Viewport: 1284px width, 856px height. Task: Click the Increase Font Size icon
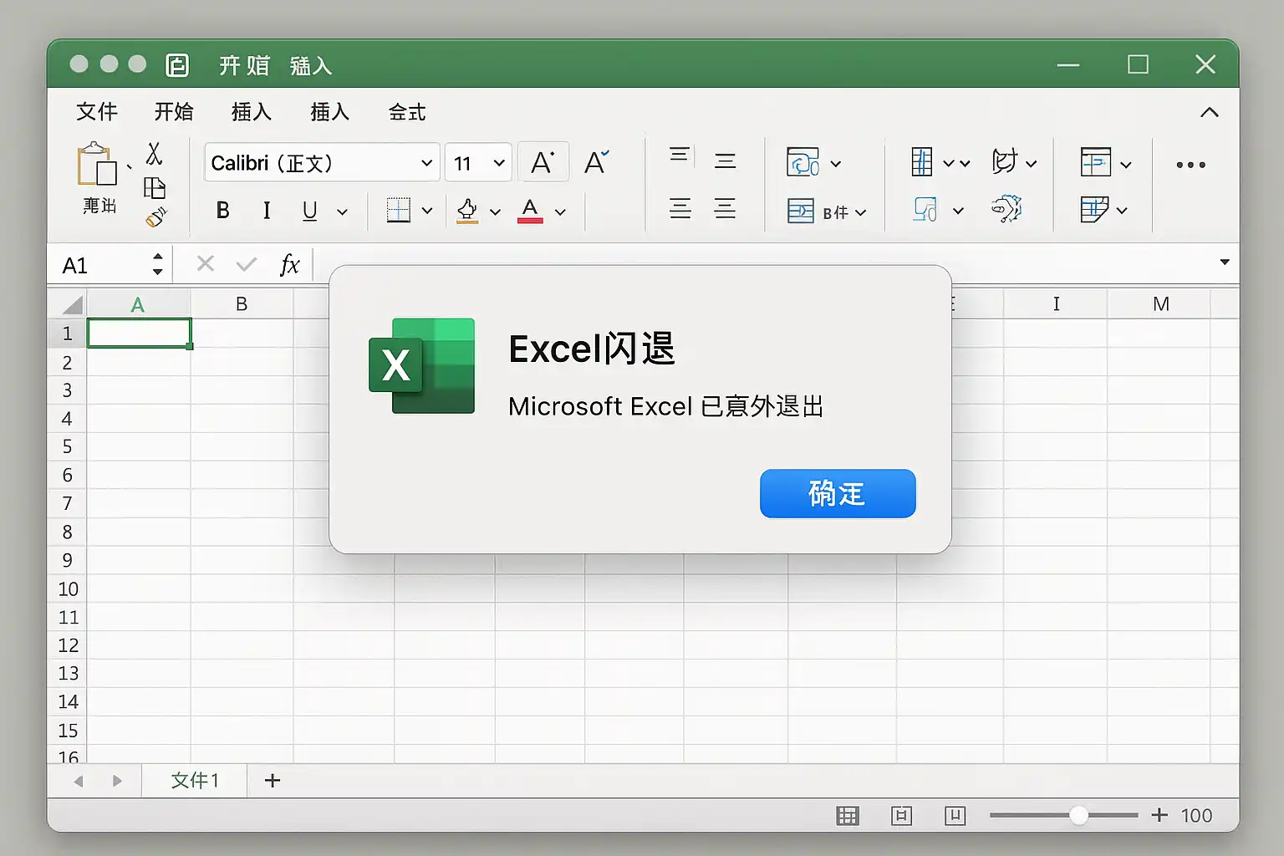click(x=543, y=161)
